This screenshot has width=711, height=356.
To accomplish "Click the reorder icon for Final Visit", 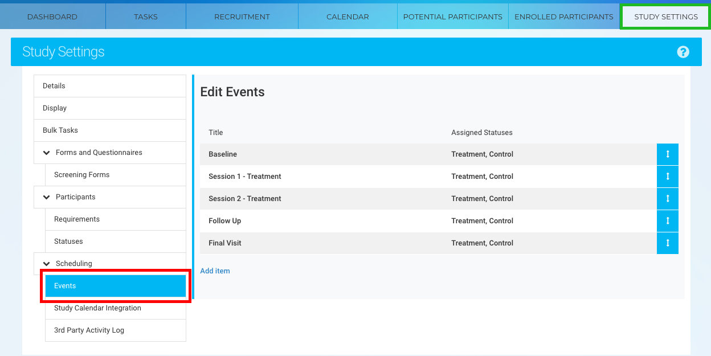I will click(667, 243).
